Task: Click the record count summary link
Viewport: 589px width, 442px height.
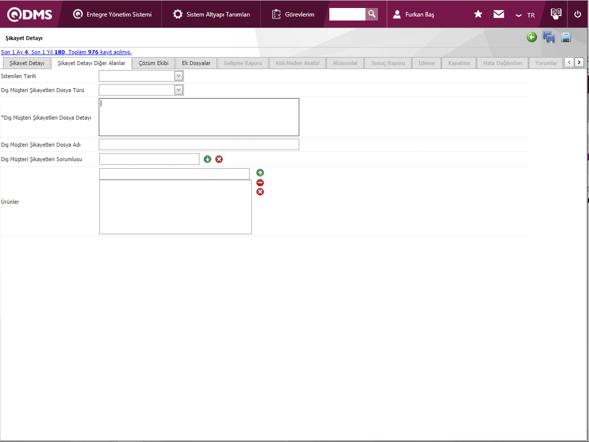Action: click(66, 52)
